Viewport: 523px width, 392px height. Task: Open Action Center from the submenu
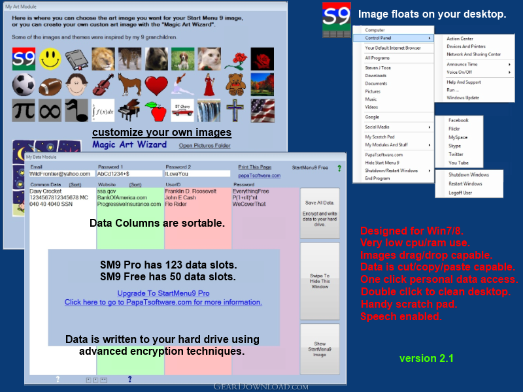pos(460,39)
